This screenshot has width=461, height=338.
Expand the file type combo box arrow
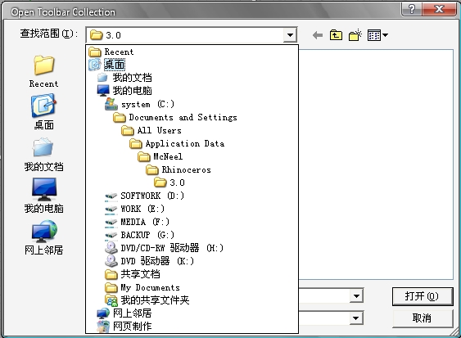pyautogui.click(x=356, y=318)
